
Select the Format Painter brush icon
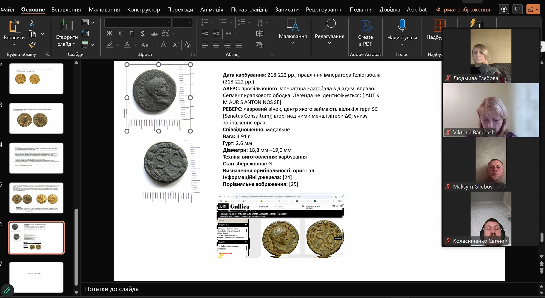(32, 45)
